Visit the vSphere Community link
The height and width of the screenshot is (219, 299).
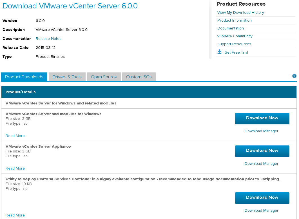point(235,36)
